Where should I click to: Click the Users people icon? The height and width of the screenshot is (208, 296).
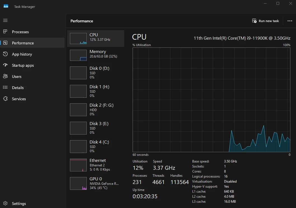[5, 76]
